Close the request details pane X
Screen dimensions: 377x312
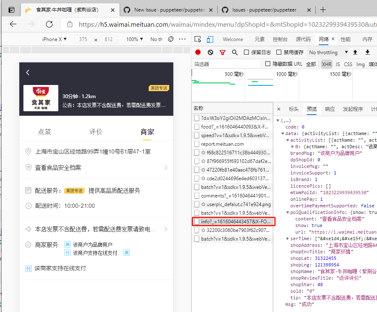(279, 109)
